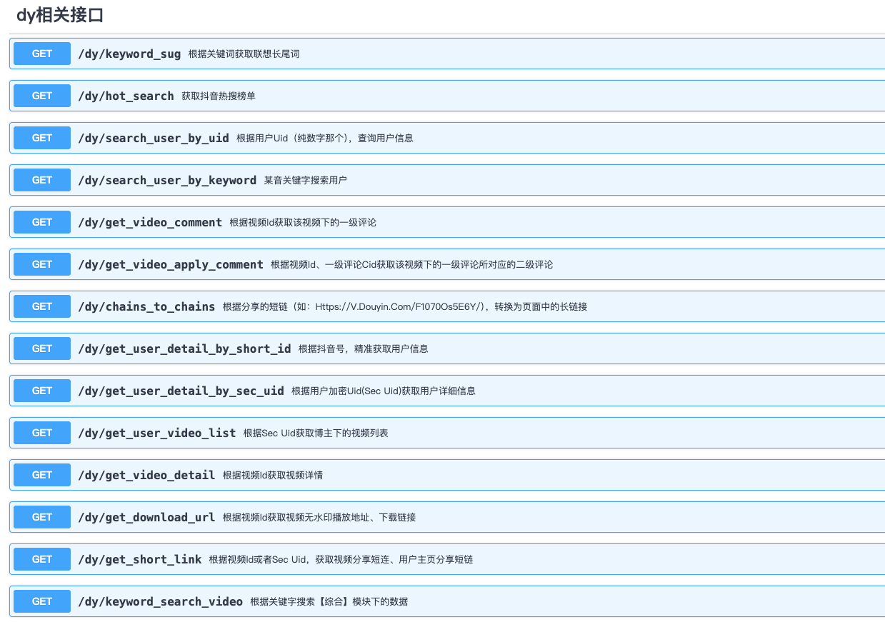Image resolution: width=885 pixels, height=632 pixels.
Task: Click the GET badge for /dy/keyword_sug
Action: [42, 54]
